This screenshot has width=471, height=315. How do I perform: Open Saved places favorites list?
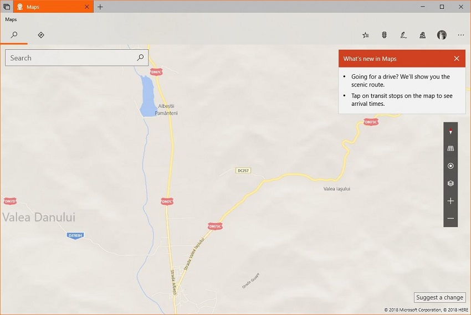[x=366, y=35]
